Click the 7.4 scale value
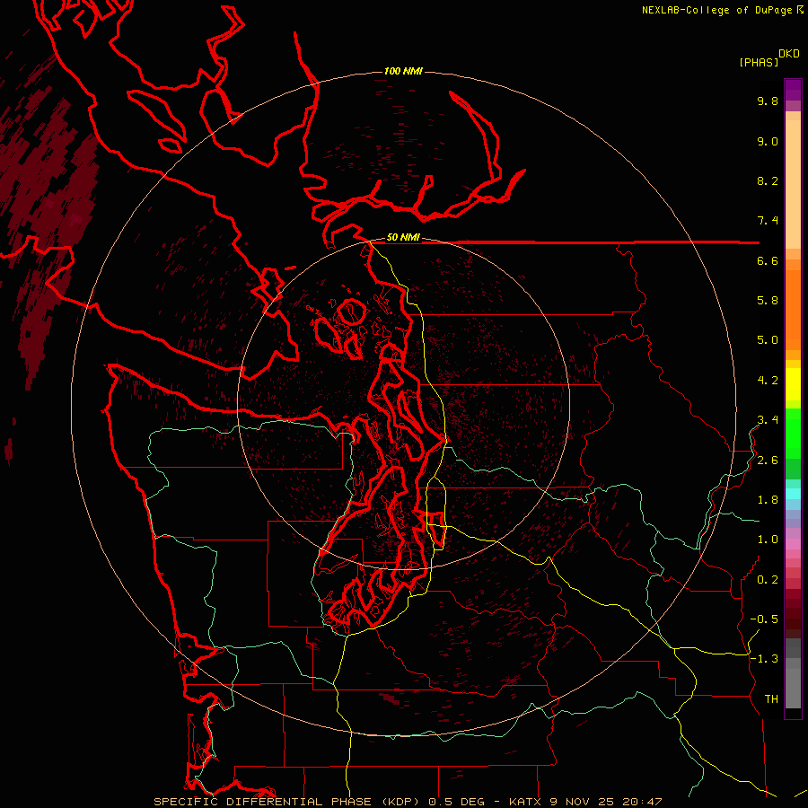The width and height of the screenshot is (808, 808). point(768,221)
